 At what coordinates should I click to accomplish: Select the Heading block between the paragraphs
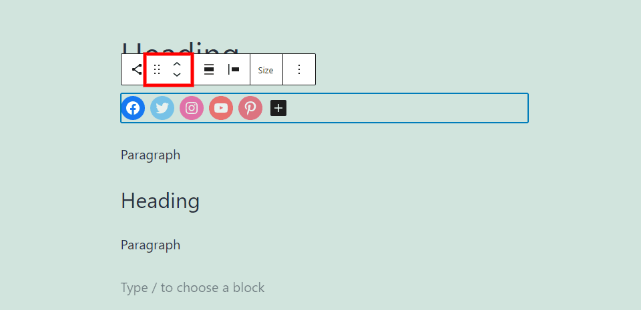coord(160,201)
